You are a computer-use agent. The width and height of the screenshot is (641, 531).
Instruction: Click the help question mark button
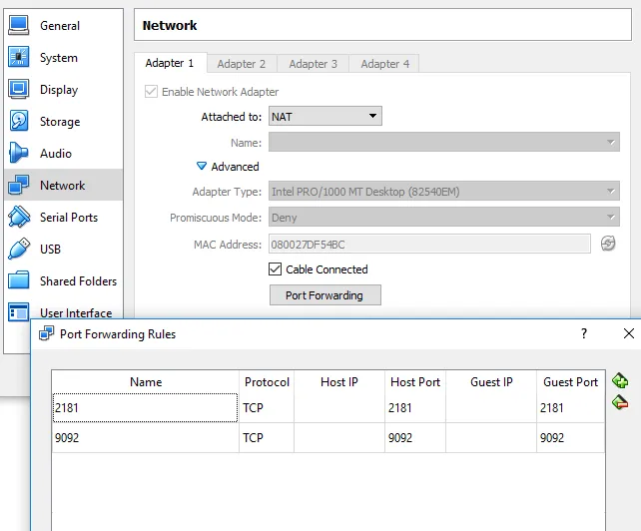tap(584, 334)
